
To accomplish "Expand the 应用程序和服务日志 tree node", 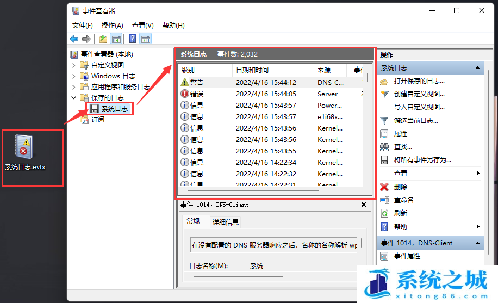I will 74,87.
